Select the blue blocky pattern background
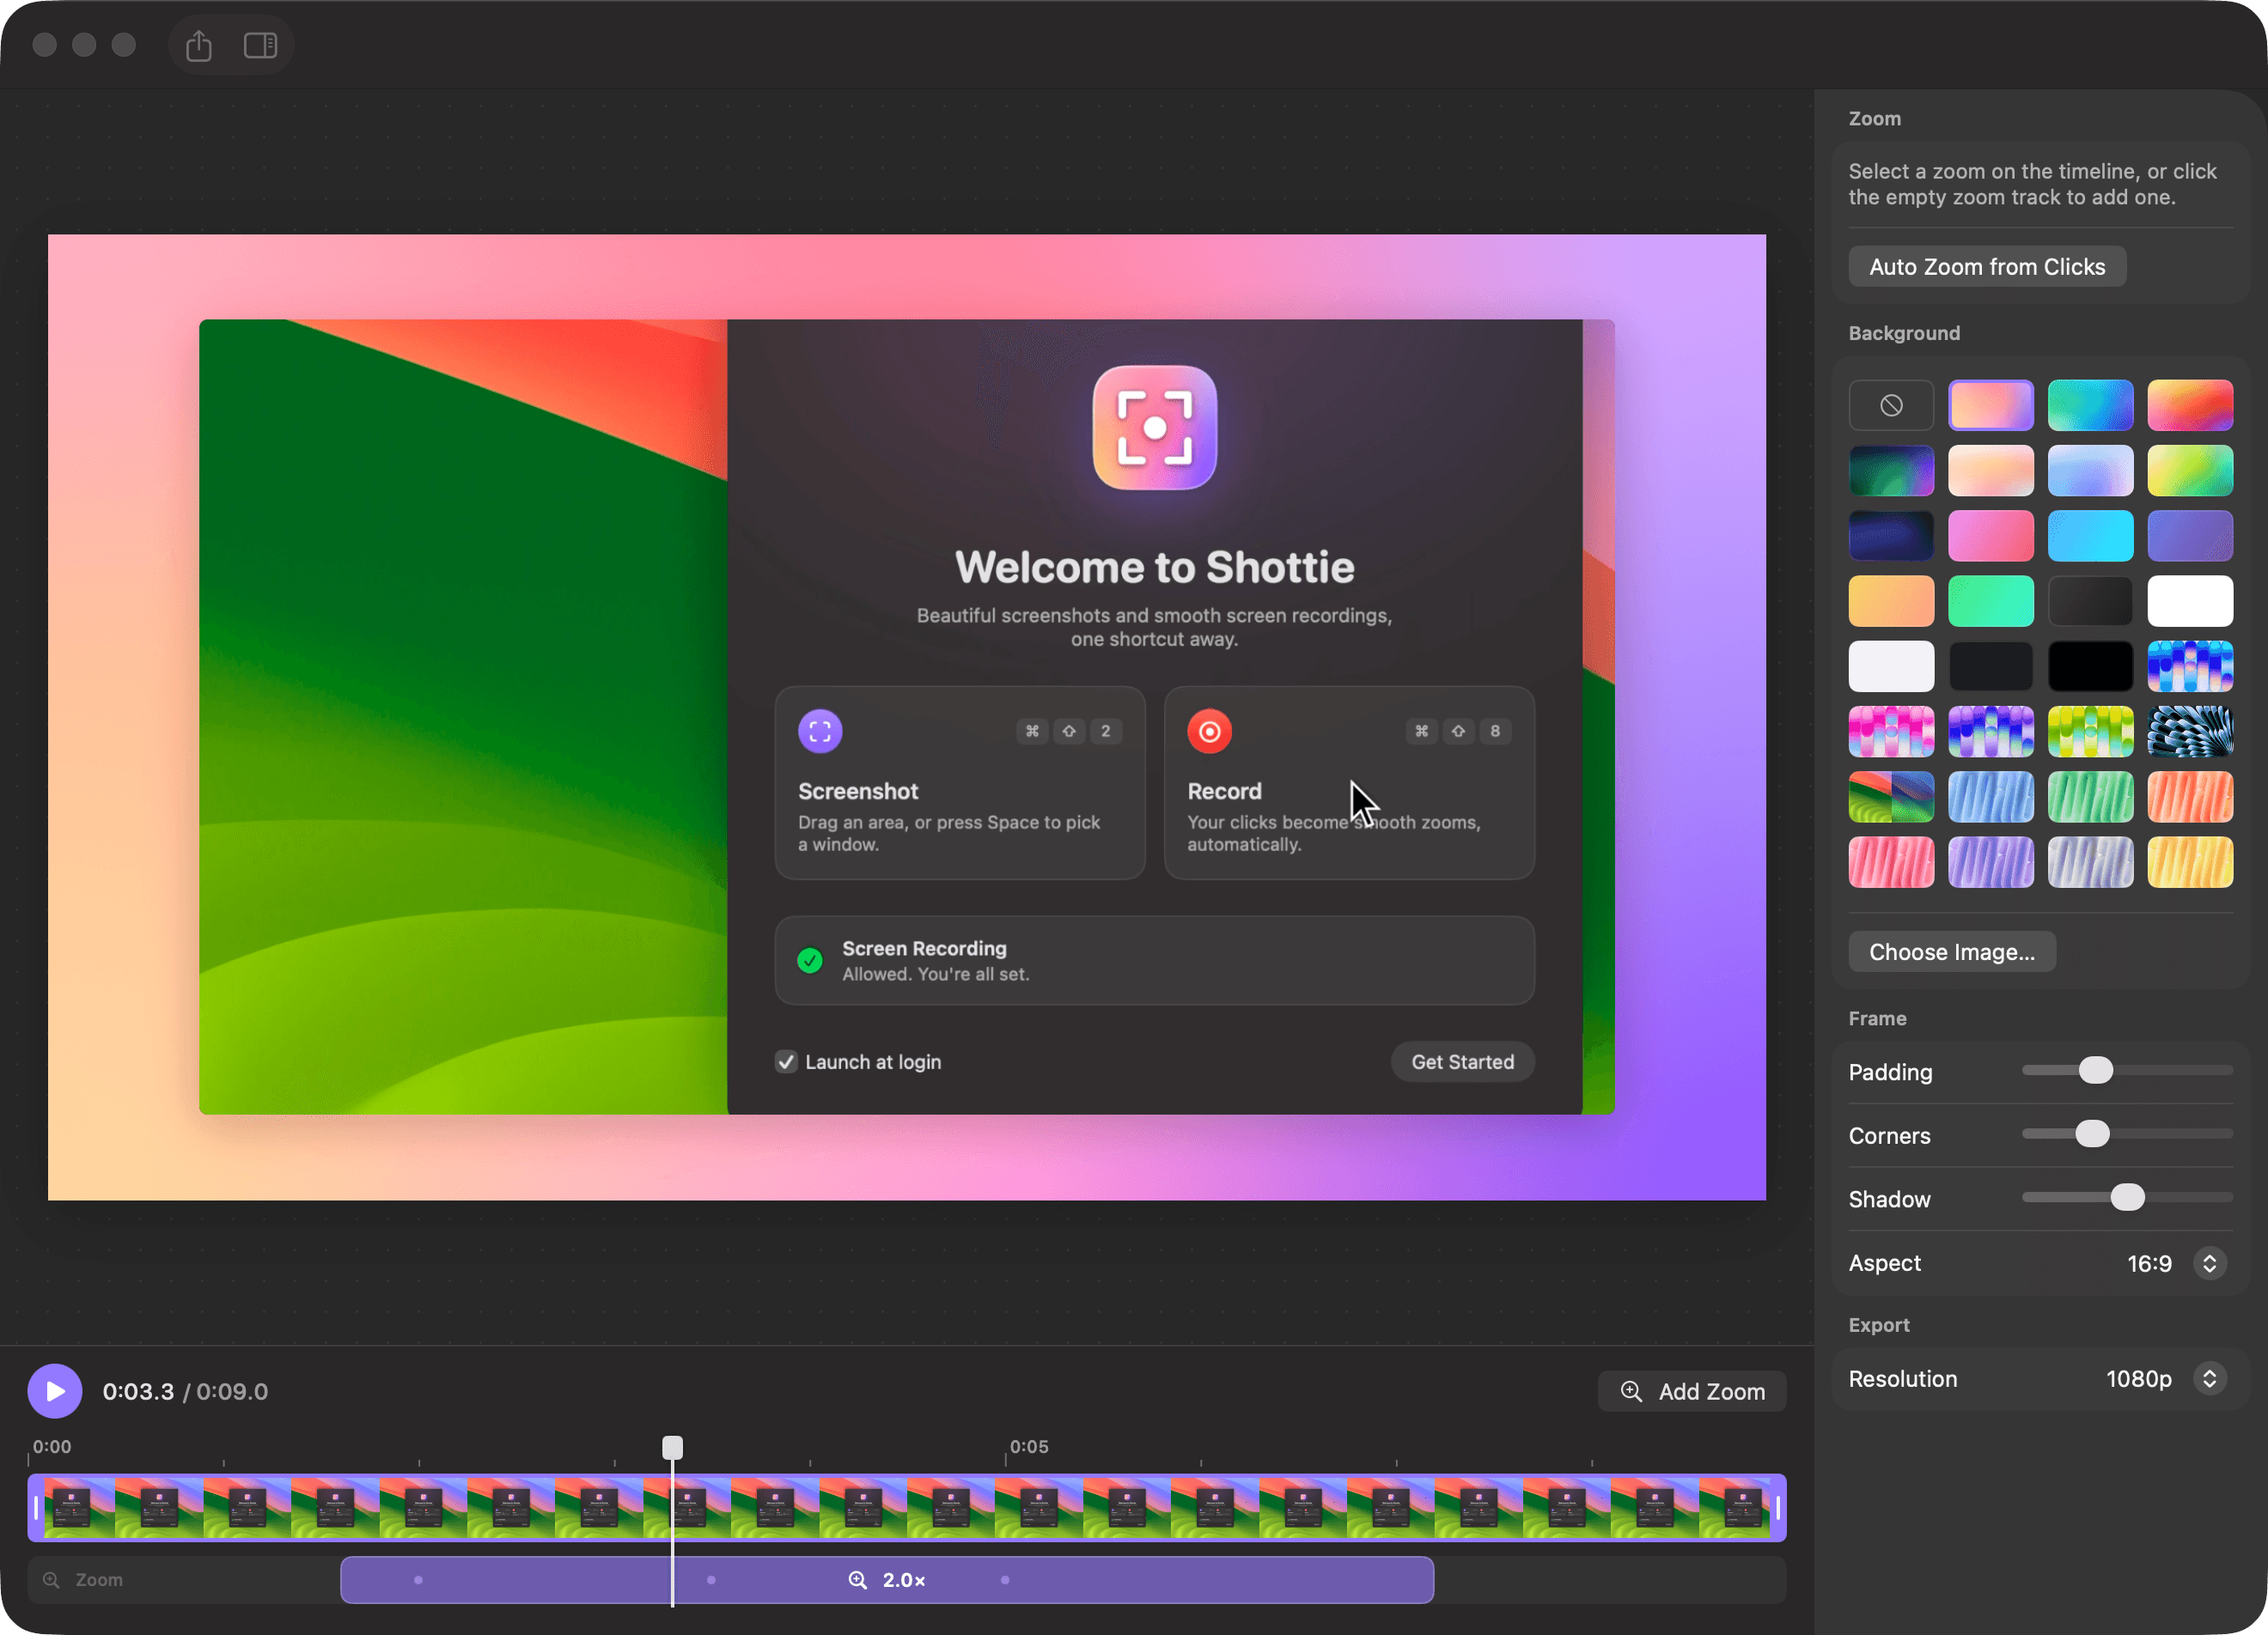 [2190, 666]
